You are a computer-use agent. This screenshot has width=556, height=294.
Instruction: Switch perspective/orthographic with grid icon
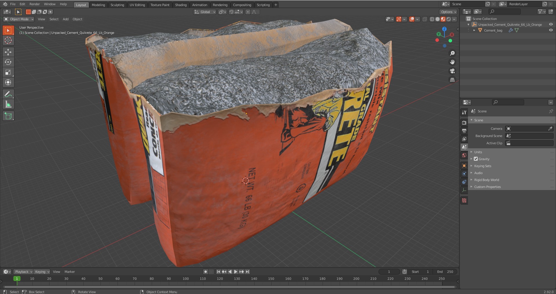[x=452, y=80]
